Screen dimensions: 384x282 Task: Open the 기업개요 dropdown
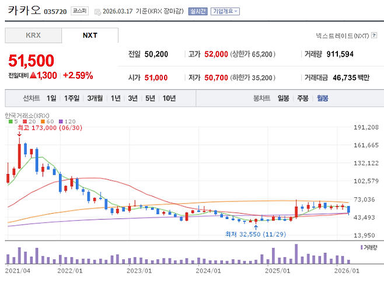(x=225, y=11)
